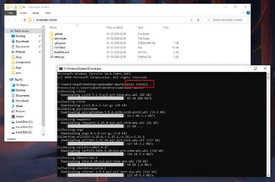Expand the Local Disk (C:) tree node
The image size is (275, 182).
(9, 122)
